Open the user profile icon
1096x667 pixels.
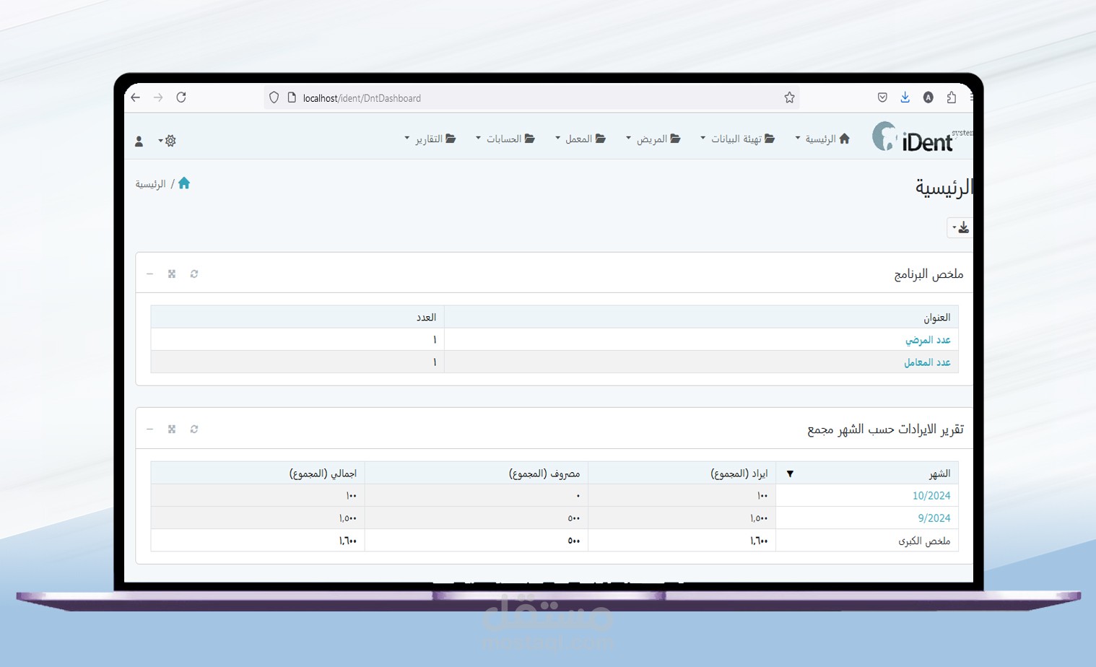point(139,141)
